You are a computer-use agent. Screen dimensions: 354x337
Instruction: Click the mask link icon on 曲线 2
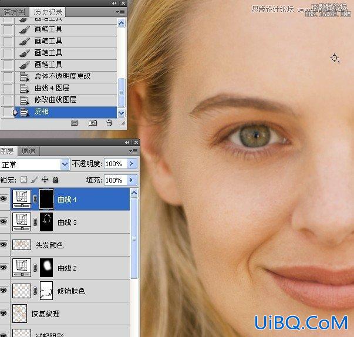point(35,268)
